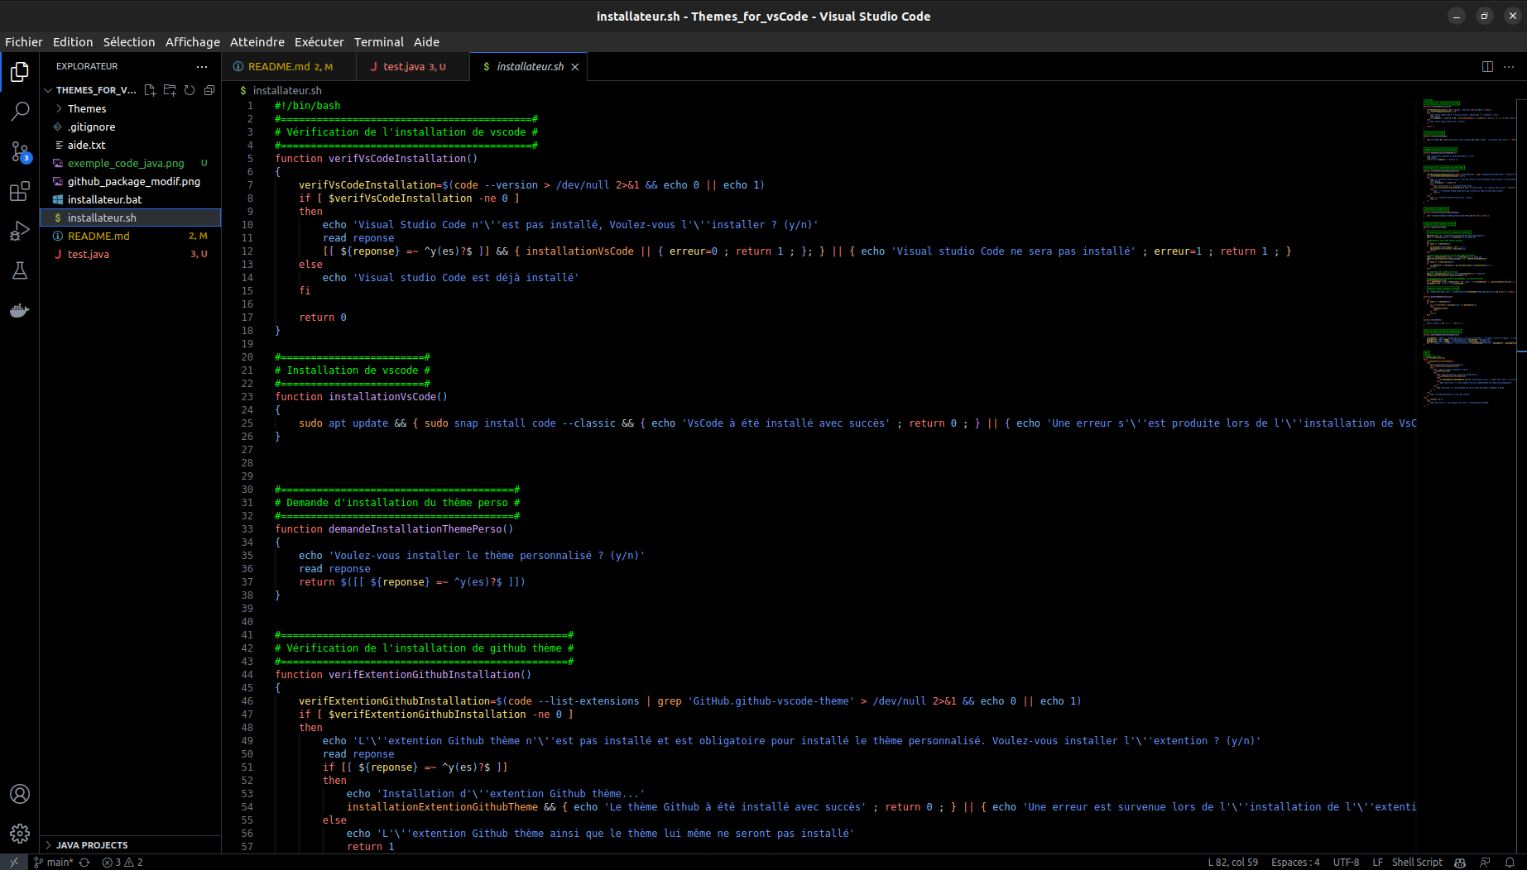Click the Manage gear icon
The height and width of the screenshot is (870, 1527).
pos(20,834)
